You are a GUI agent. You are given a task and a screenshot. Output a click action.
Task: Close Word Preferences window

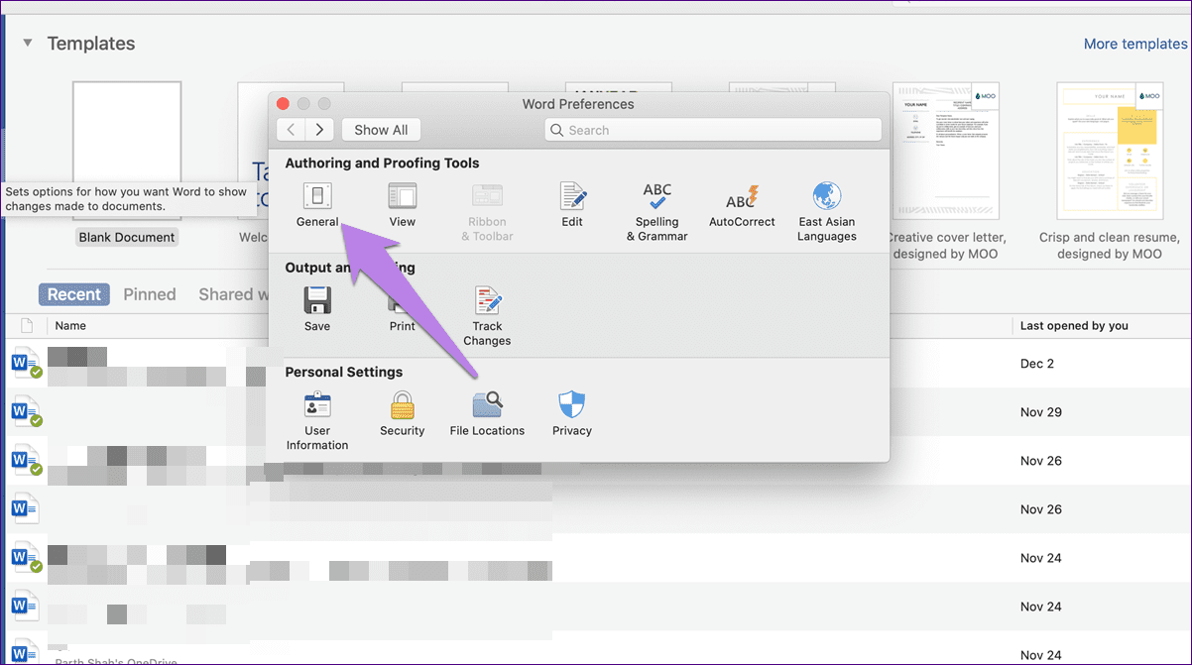[x=283, y=104]
